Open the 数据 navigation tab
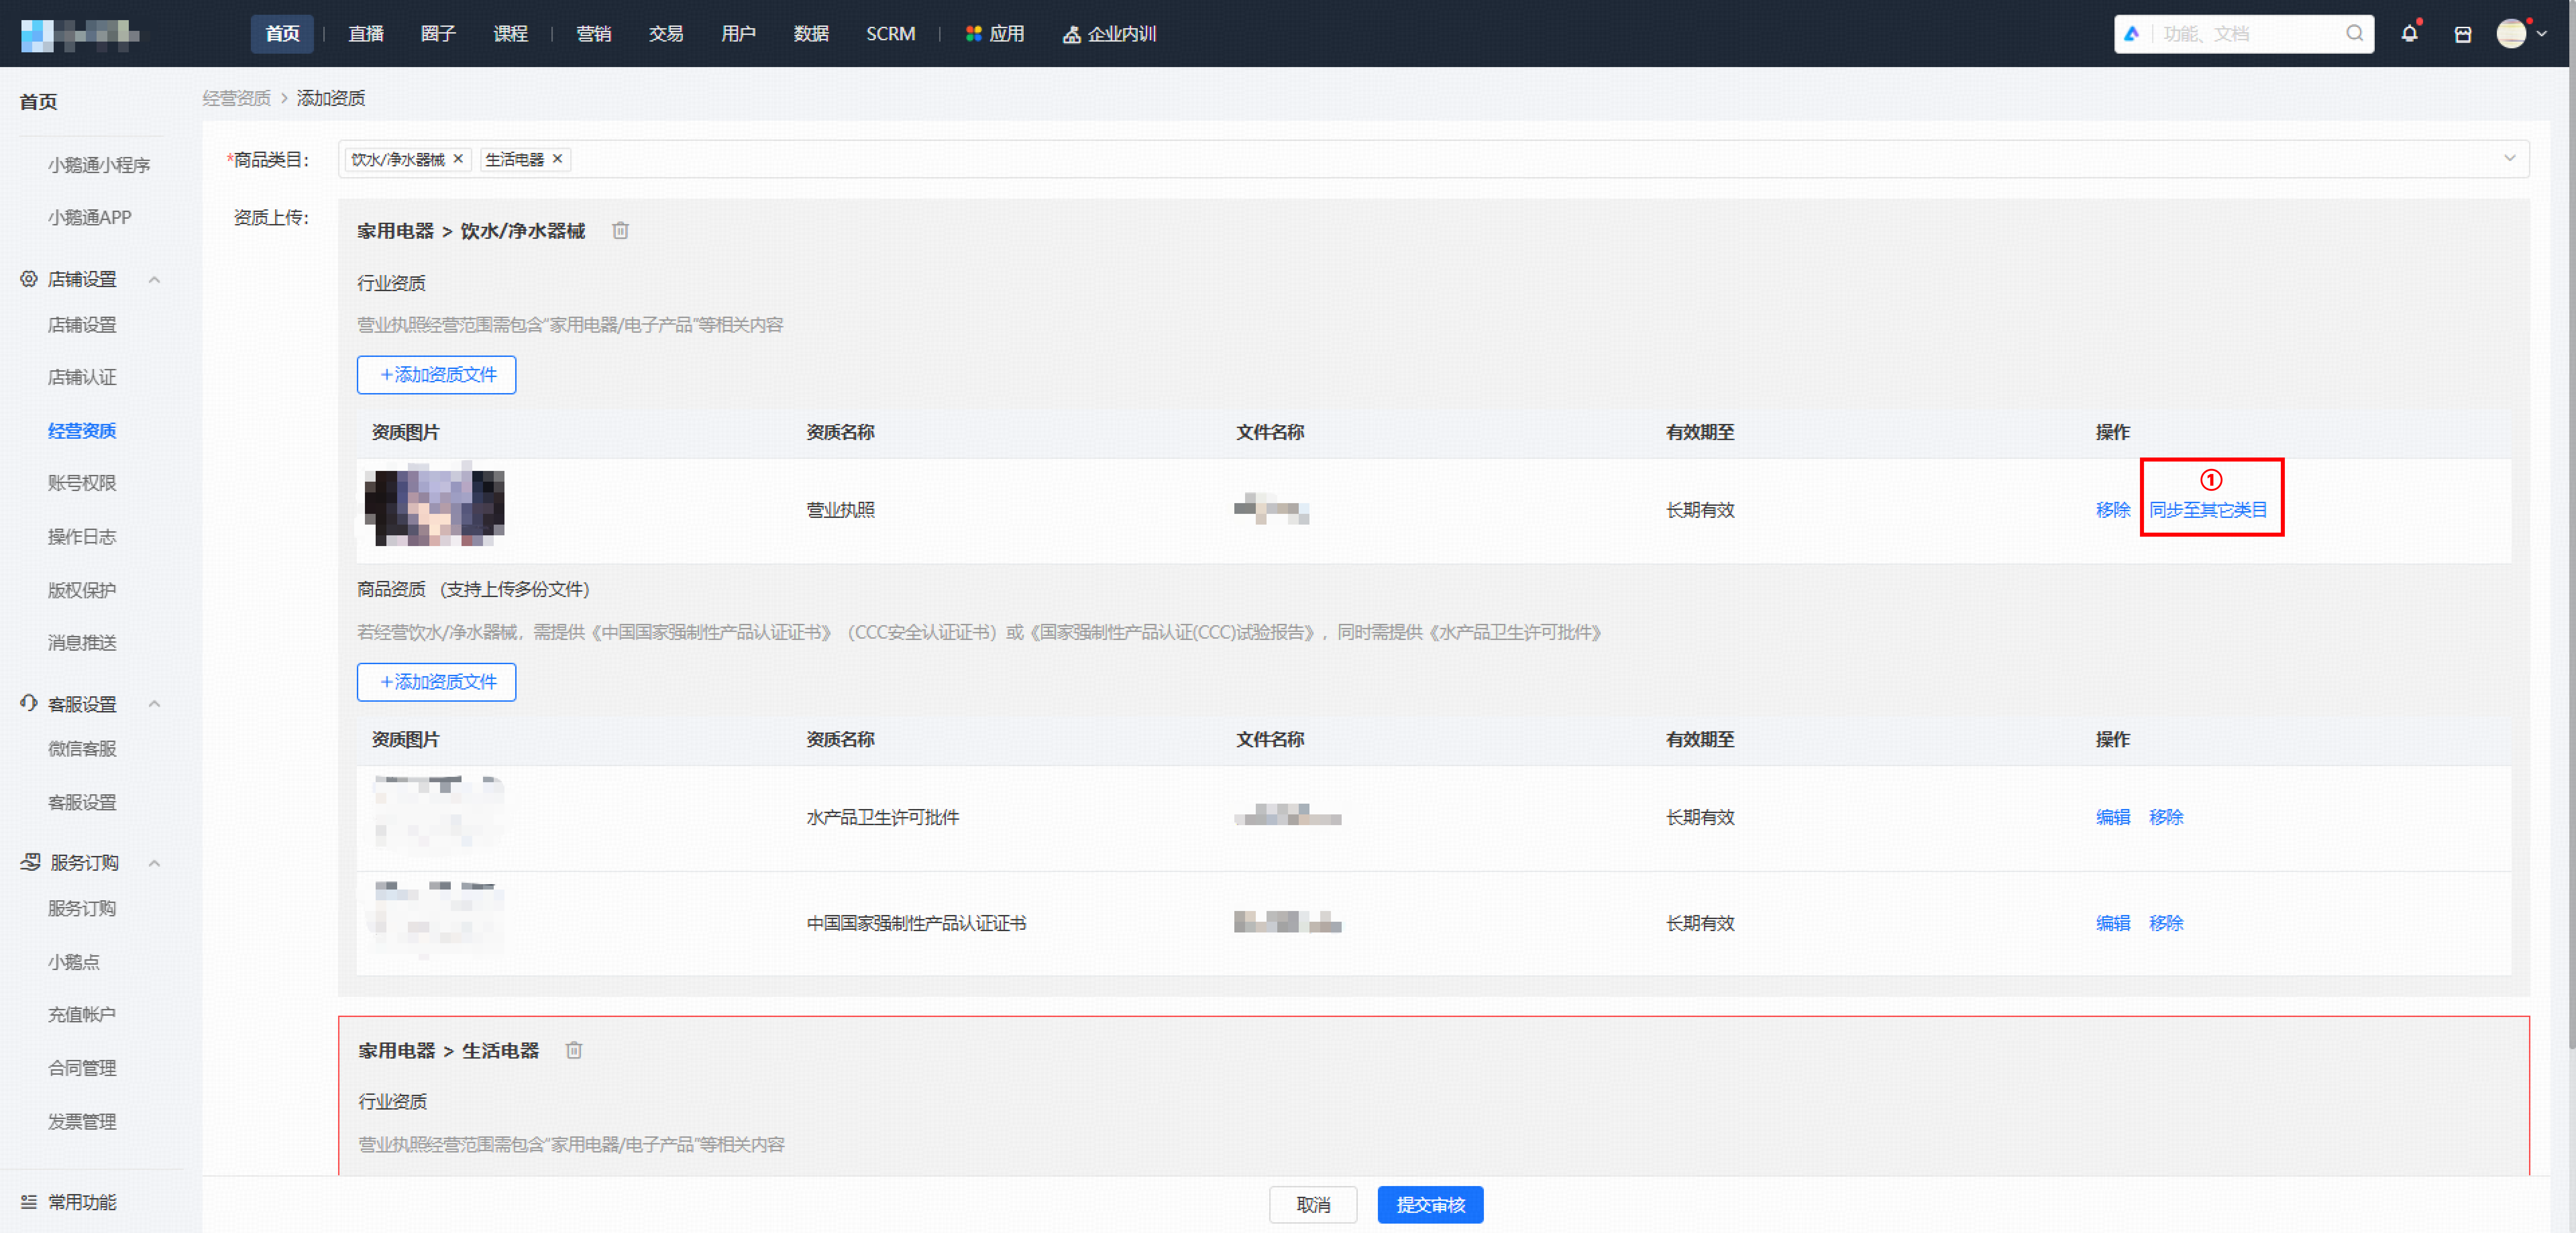Screen dimensions: 2576x1233 pos(811,34)
